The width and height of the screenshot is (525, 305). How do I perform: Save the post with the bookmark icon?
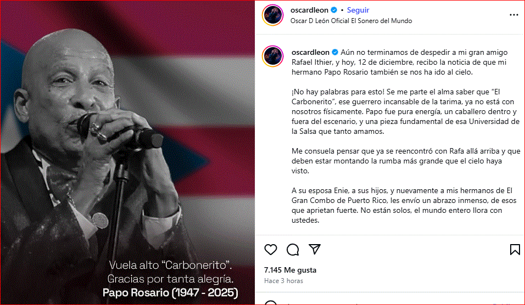tap(515, 250)
